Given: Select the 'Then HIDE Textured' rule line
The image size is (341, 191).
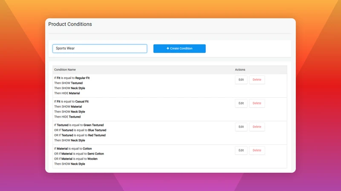Looking at the screenshot, I should pyautogui.click(x=67, y=117).
